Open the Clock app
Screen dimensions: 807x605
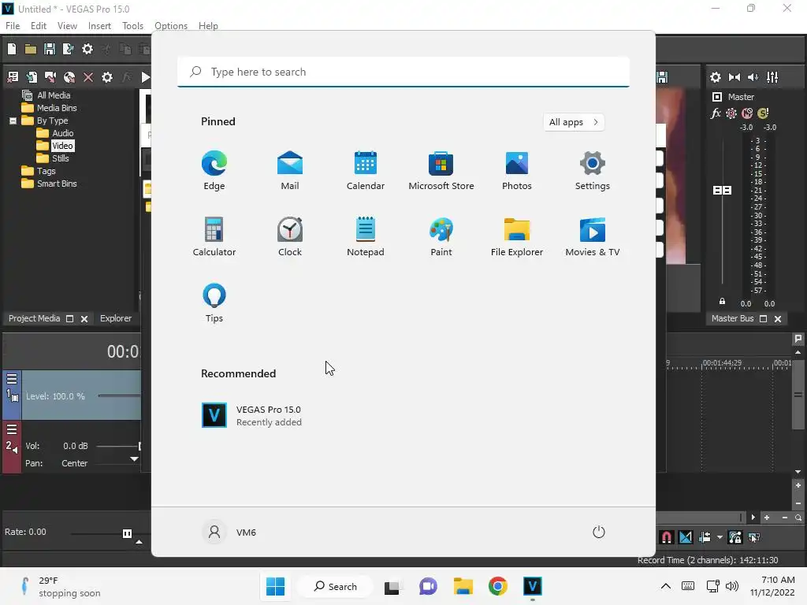click(290, 236)
